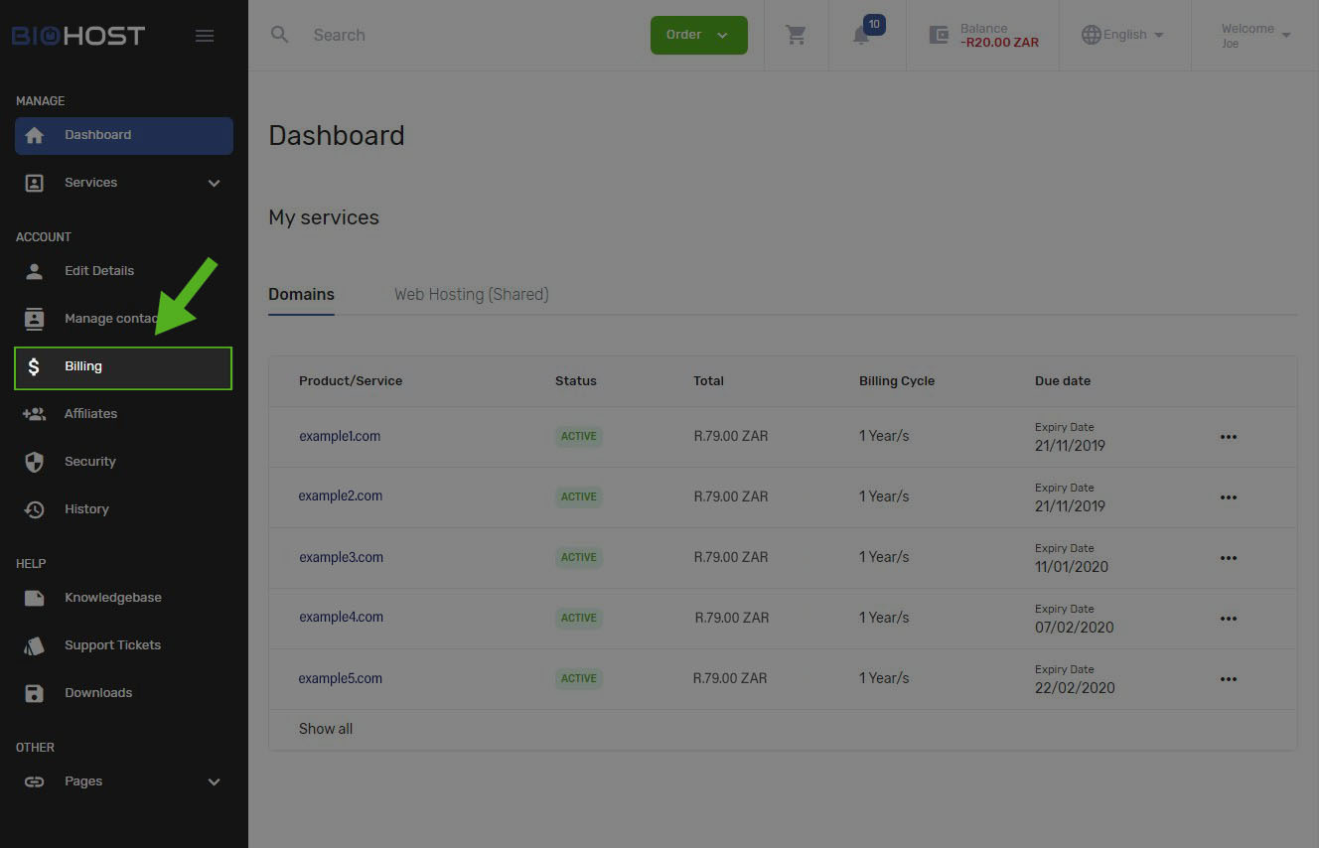Click the Balance wallet icon
The width and height of the screenshot is (1319, 848).
[x=939, y=35]
